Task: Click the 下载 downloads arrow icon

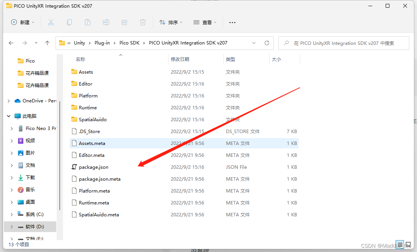Action: click(x=20, y=178)
